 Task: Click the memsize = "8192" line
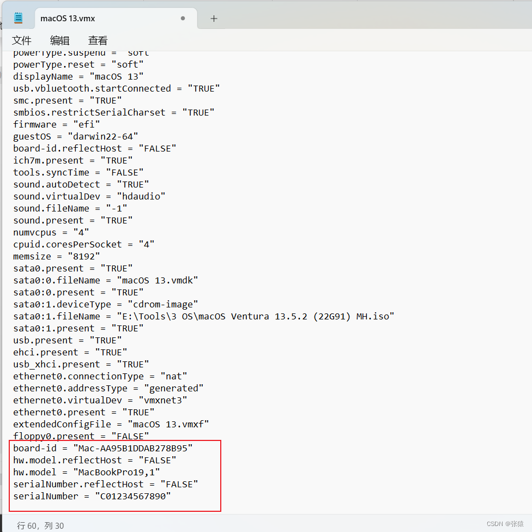57,257
